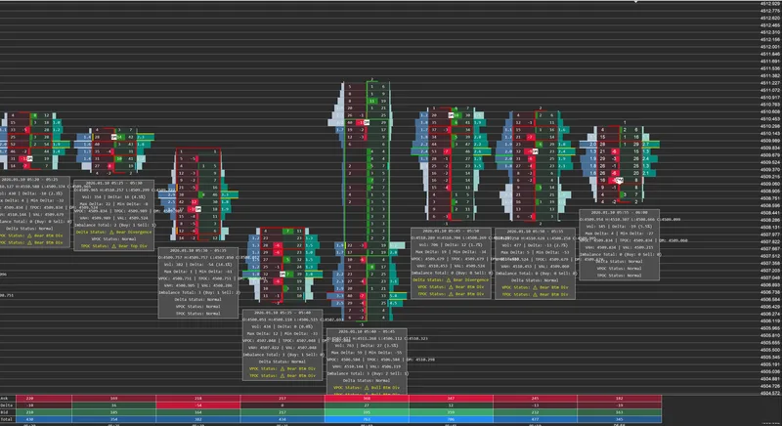Select info box header 2026.01.10 05:50 - 05:55

(535, 232)
